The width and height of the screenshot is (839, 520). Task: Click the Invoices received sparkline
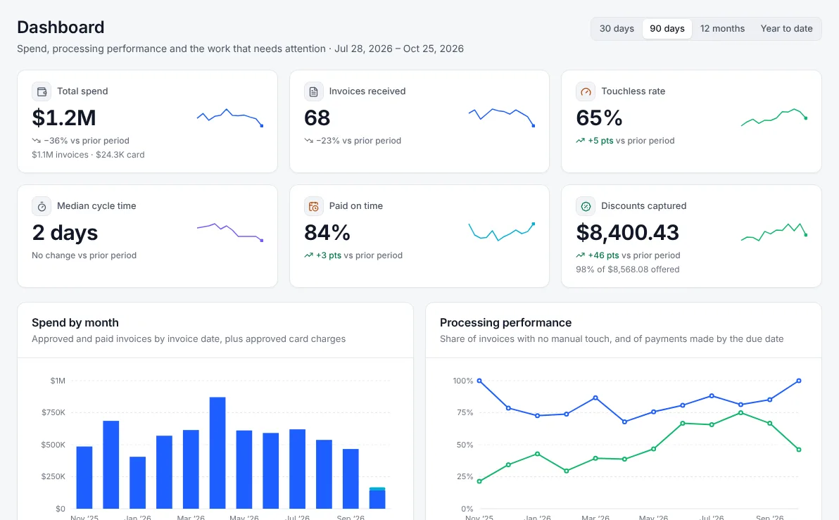click(x=502, y=118)
